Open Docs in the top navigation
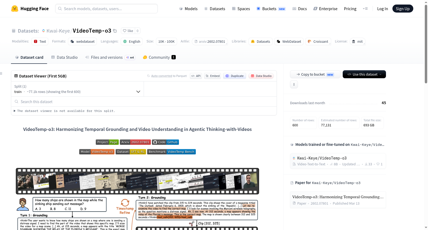Screen dimensions: 428x230 click(299, 9)
